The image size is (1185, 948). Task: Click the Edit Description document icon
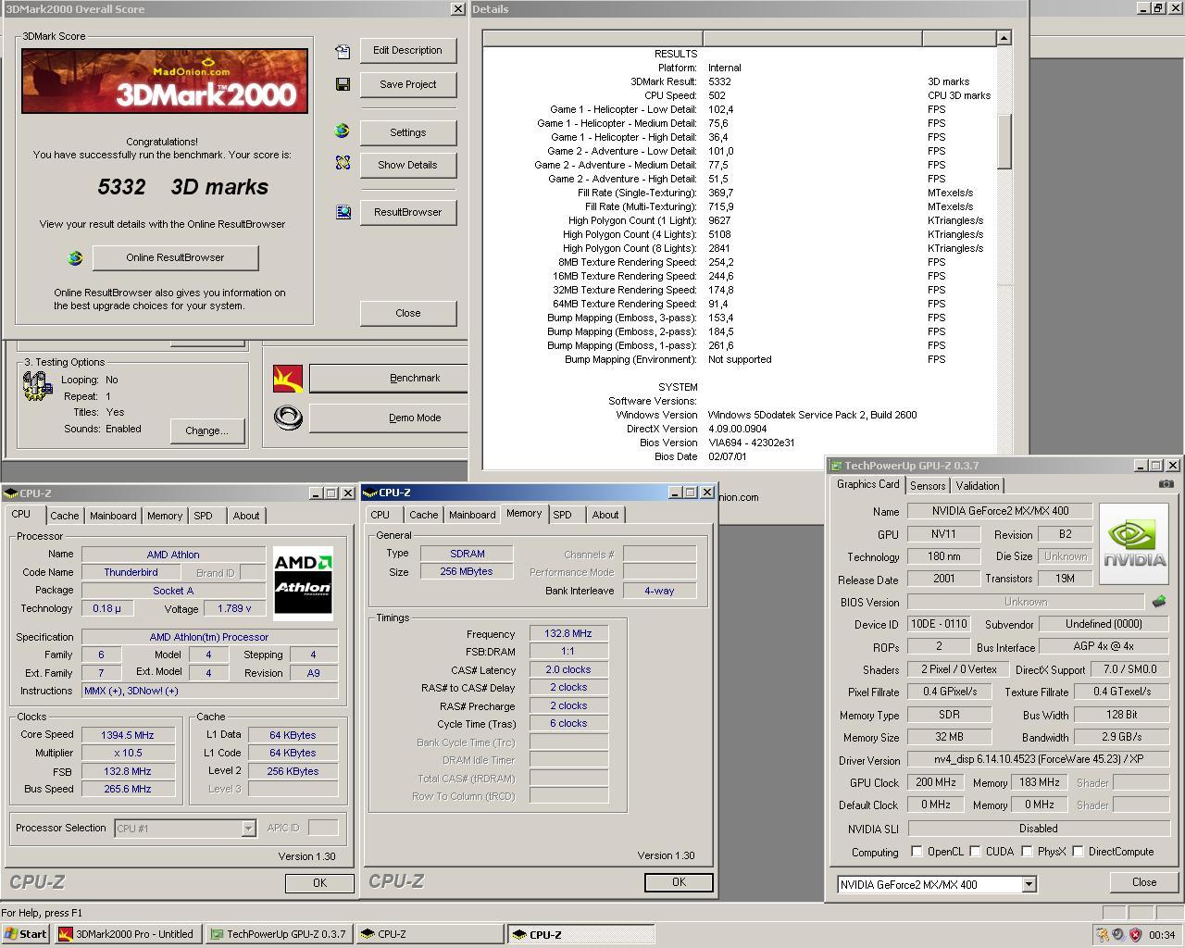click(x=343, y=51)
